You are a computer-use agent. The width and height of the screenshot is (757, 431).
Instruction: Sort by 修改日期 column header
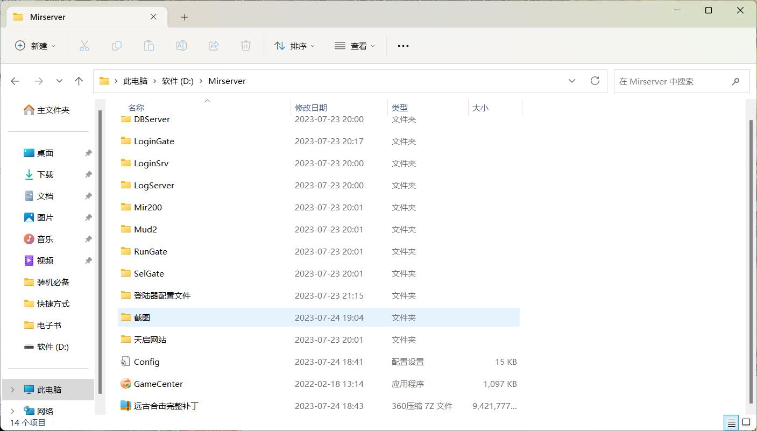pyautogui.click(x=311, y=108)
